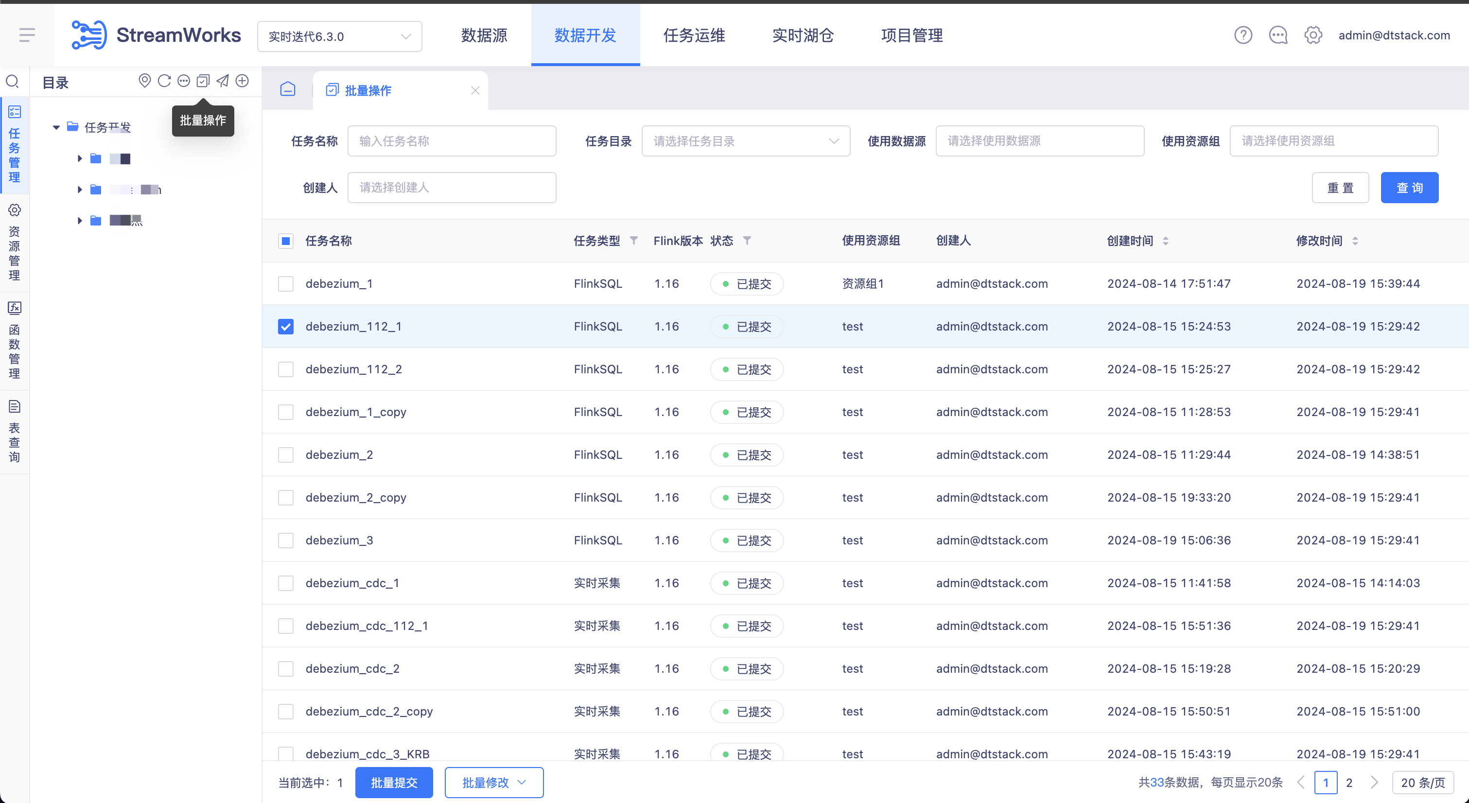Viewport: 1469px width, 803px height.
Task: Click the StreamWorks logo icon
Action: pos(89,35)
